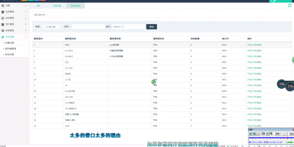
Task: Click the 定位 button in 控制 panel
Action: (x=291, y=134)
